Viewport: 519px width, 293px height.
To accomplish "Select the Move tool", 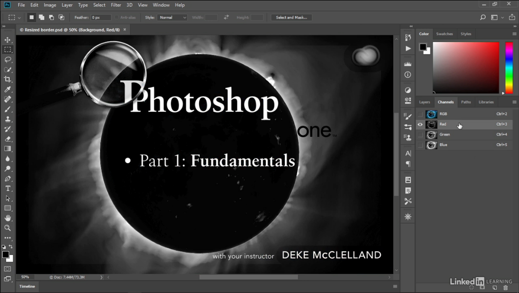I will tap(7, 40).
